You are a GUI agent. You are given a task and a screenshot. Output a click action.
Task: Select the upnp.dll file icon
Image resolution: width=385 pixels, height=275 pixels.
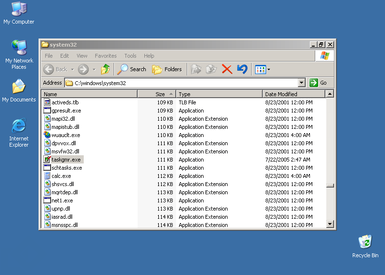(47, 209)
